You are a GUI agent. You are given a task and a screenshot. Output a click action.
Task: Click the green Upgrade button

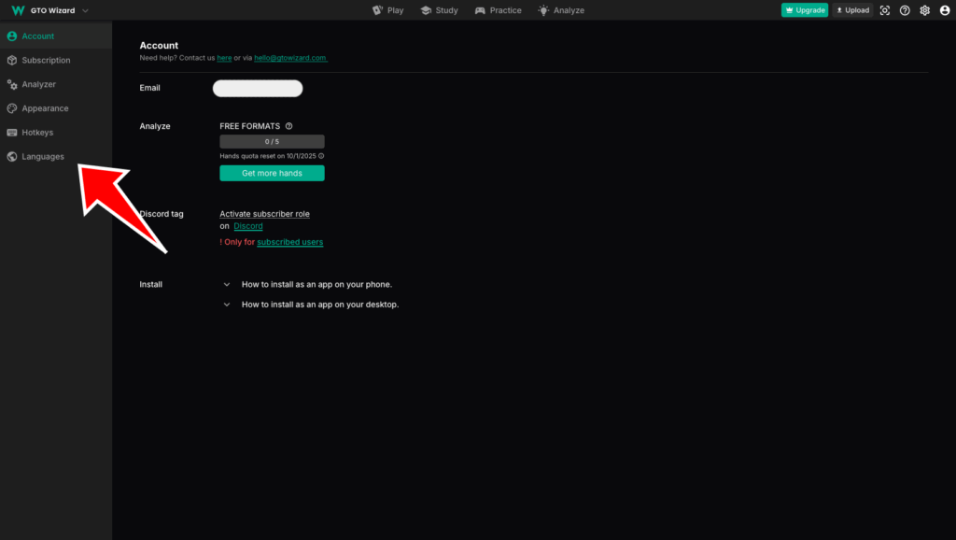[x=804, y=10]
